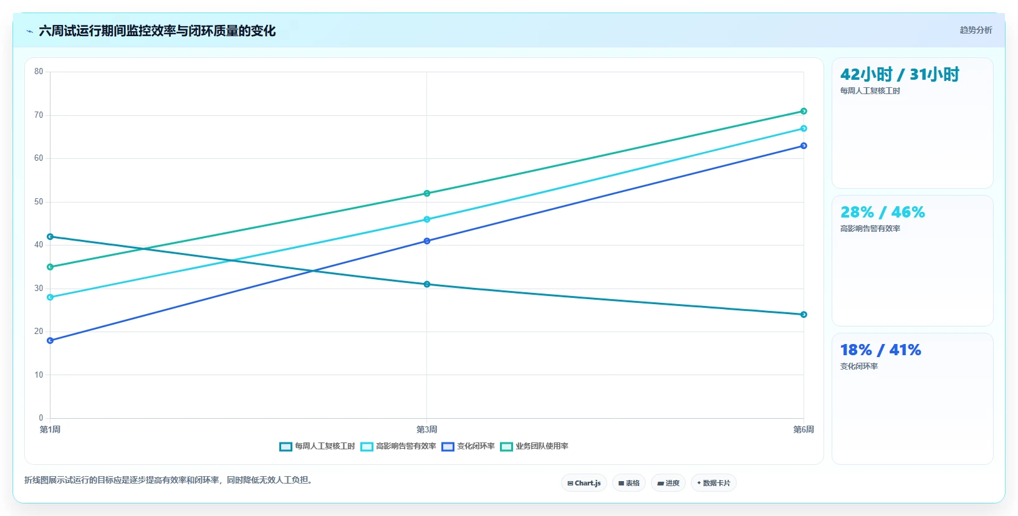
Task: Click the 业务团队使用率 data point at 第6周
Action: tap(804, 111)
